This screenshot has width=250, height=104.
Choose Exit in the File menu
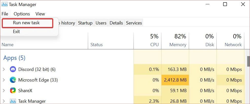[16, 32]
